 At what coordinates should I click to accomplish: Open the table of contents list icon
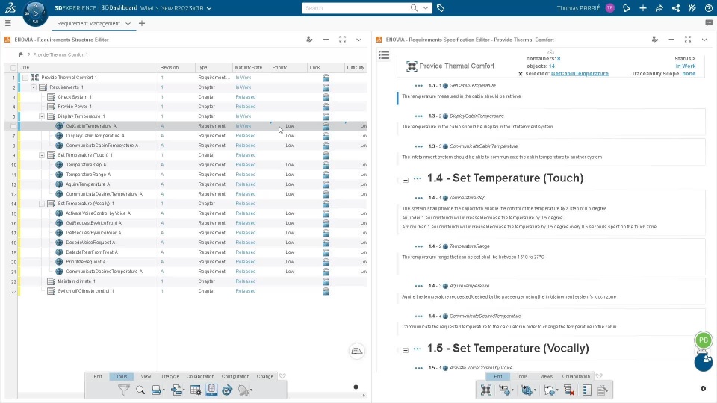point(384,55)
